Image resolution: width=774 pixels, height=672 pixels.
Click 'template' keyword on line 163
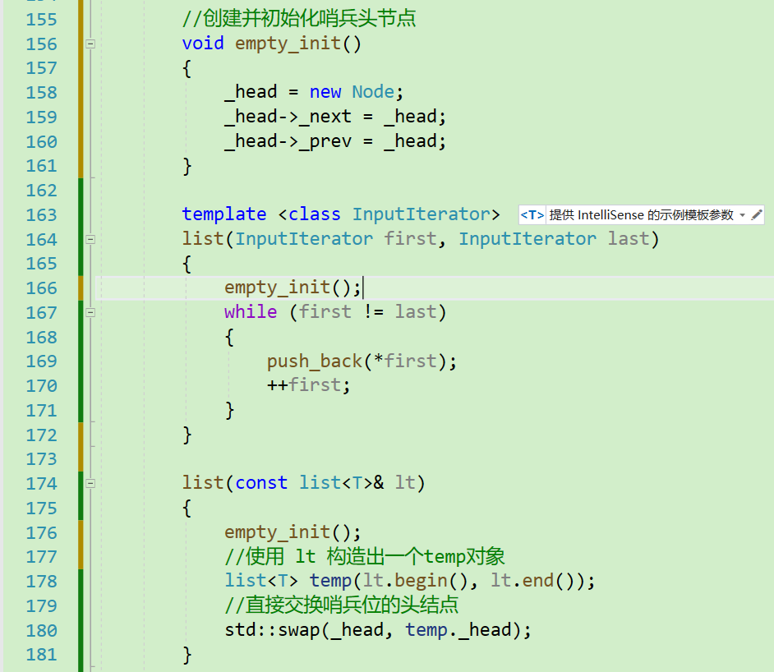pyautogui.click(x=224, y=215)
